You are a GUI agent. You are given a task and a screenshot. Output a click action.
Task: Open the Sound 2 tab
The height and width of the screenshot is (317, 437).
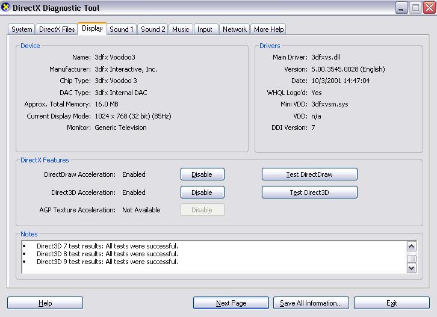[153, 29]
